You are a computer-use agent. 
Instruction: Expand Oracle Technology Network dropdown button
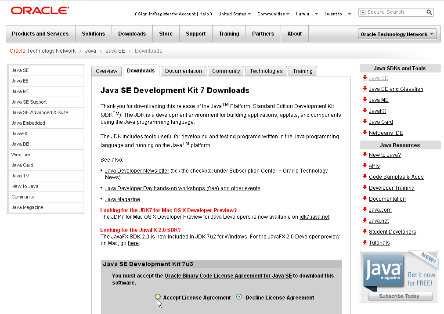[x=397, y=34]
